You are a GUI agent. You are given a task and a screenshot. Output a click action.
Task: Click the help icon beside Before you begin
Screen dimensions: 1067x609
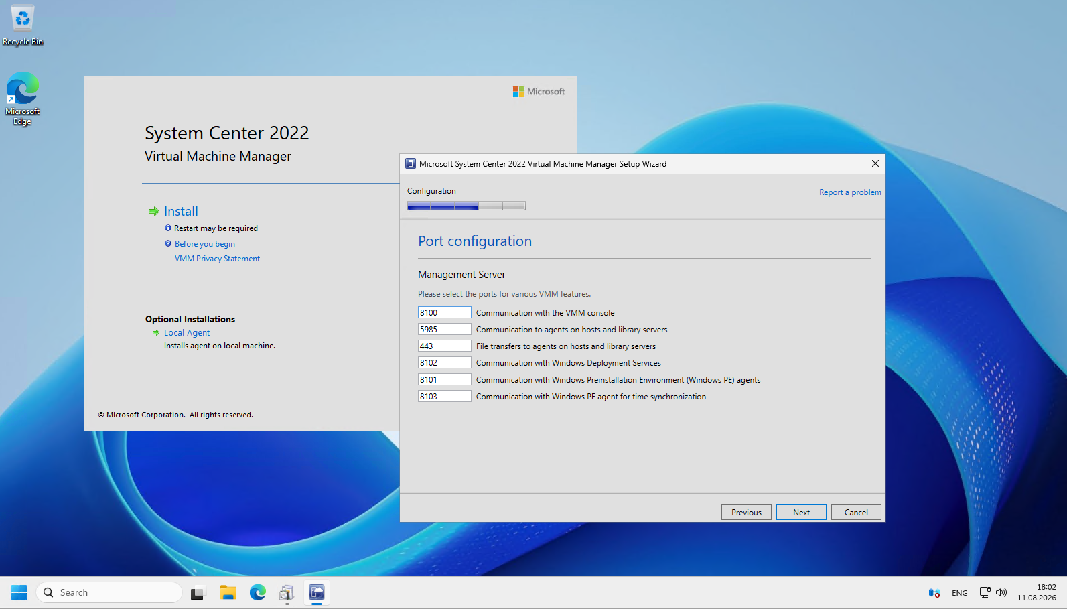tap(168, 243)
